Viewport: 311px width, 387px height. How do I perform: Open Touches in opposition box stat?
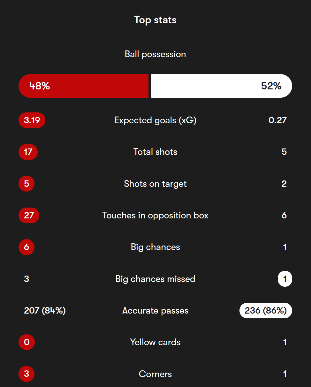[x=155, y=216]
